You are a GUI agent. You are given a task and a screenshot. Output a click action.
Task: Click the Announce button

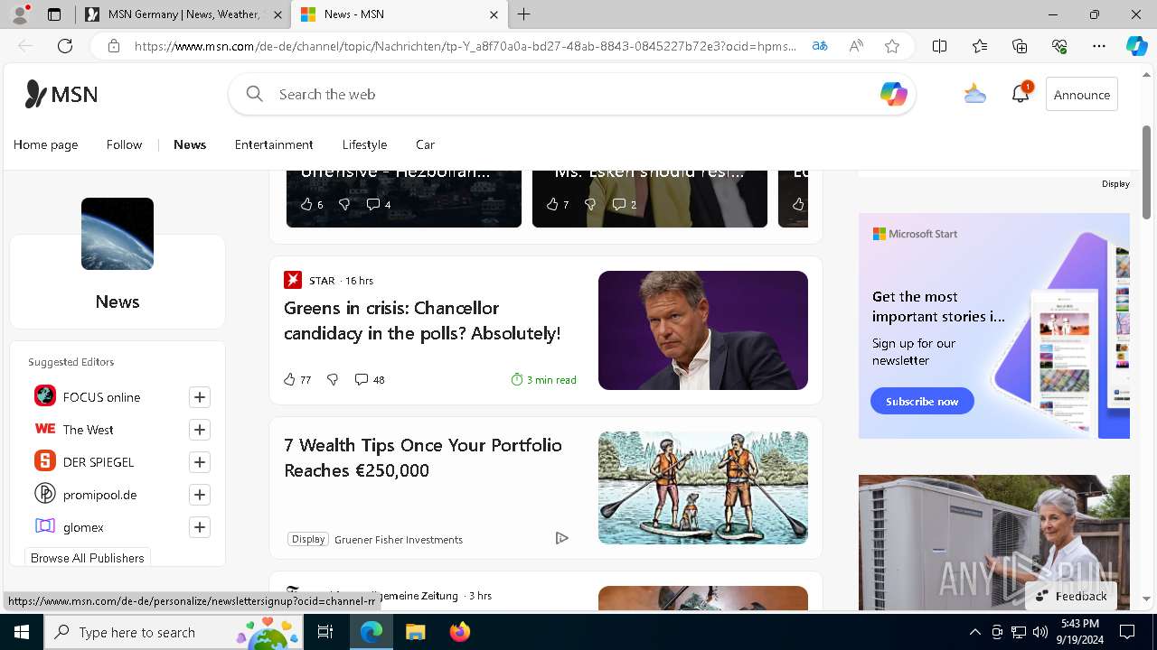(x=1082, y=95)
